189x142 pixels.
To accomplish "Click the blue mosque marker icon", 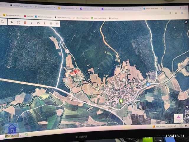I will [148, 84].
